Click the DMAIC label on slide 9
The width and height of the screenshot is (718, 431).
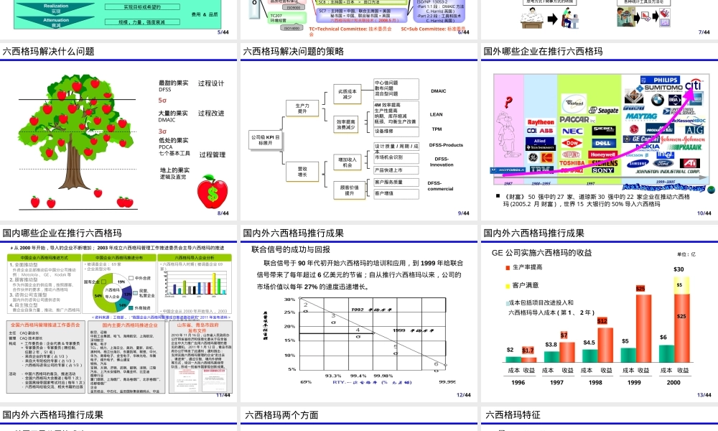438,91
